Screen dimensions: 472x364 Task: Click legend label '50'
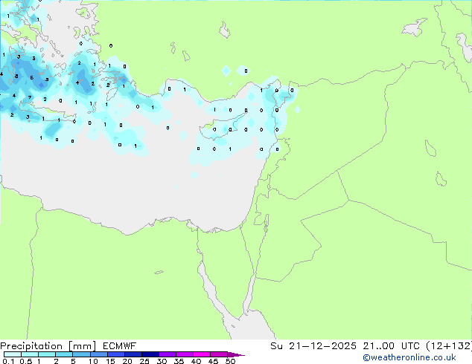click(x=231, y=361)
